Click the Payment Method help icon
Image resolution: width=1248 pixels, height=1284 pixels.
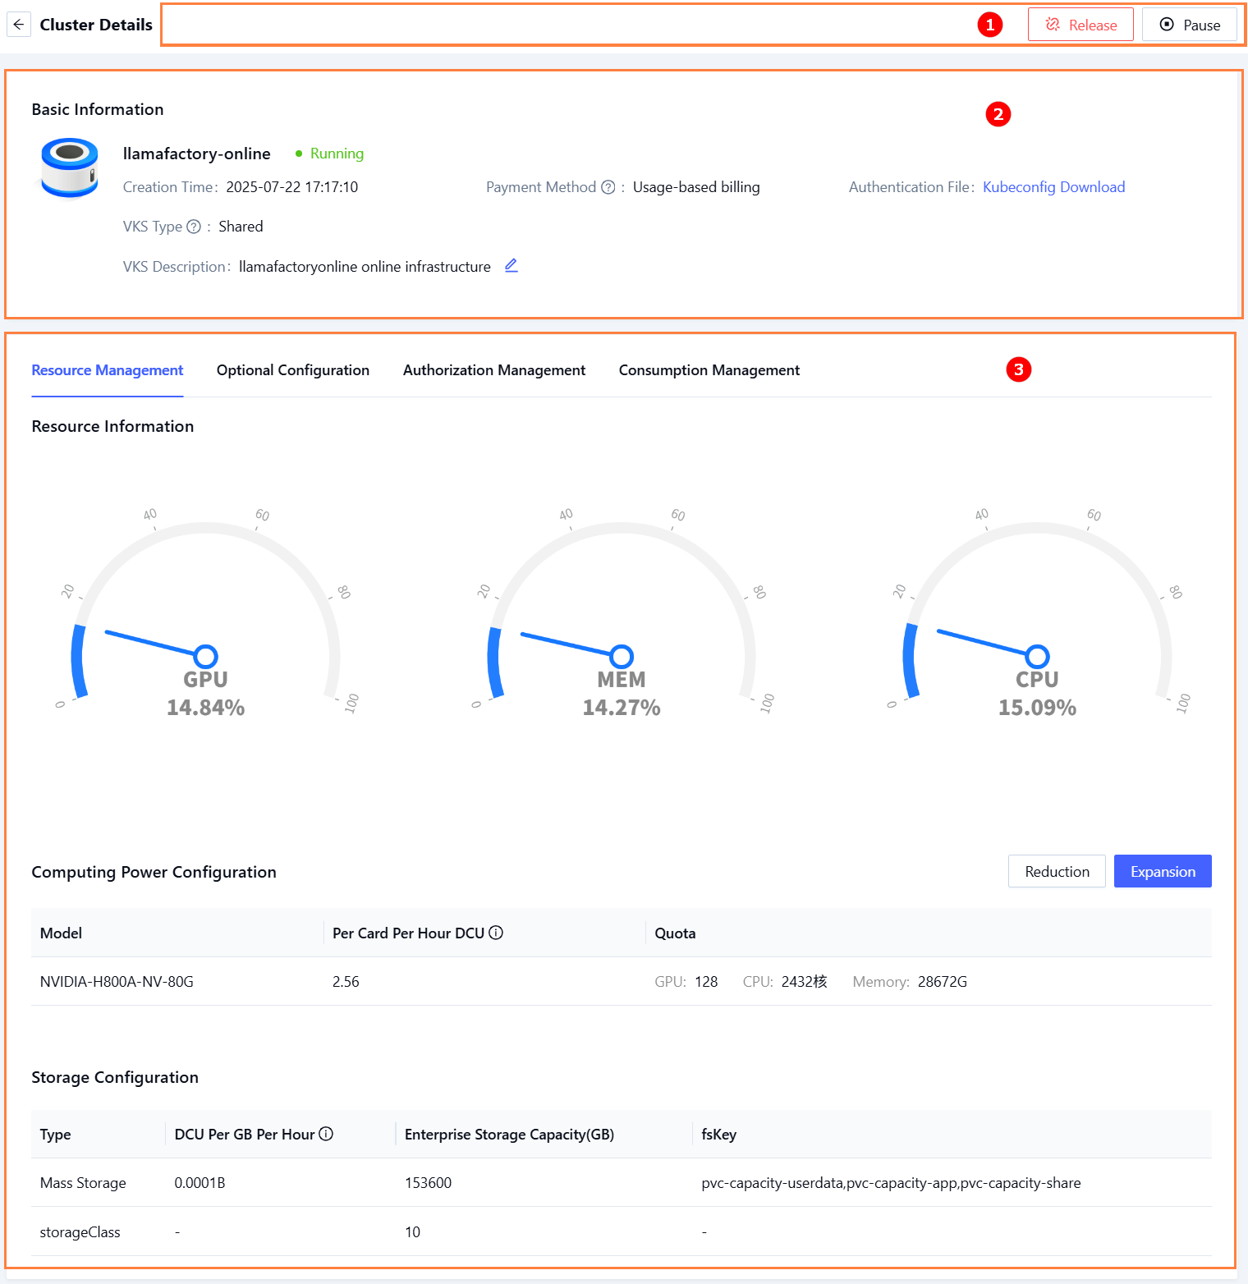pos(608,187)
